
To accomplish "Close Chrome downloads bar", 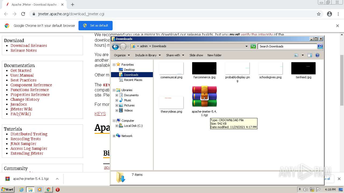I will tap(339, 179).
